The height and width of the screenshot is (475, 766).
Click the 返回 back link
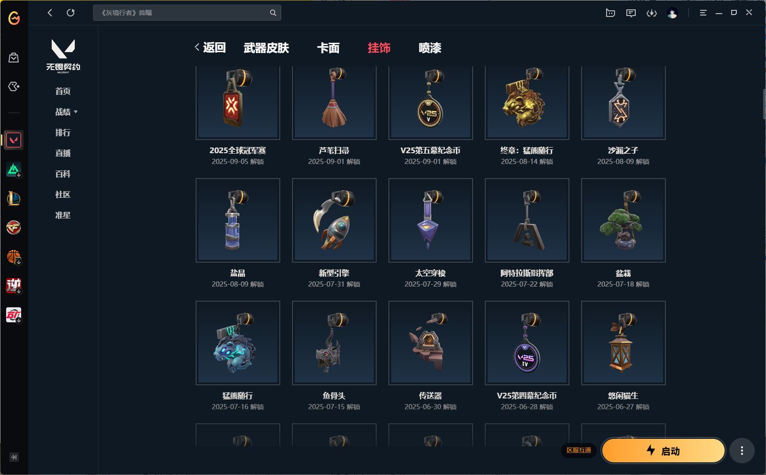coord(210,47)
